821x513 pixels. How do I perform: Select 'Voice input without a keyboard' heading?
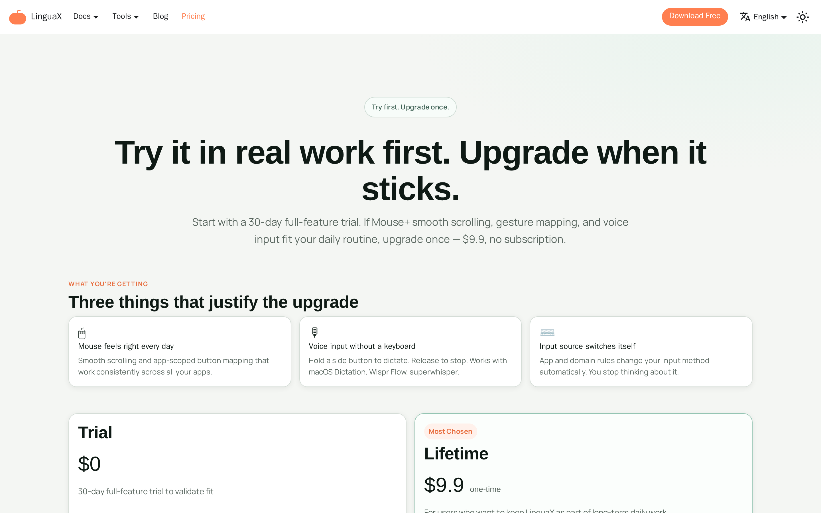(x=362, y=346)
